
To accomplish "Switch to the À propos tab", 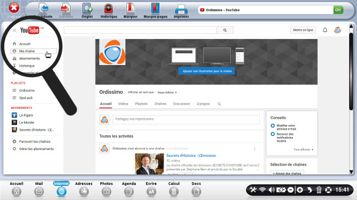I will click(203, 104).
